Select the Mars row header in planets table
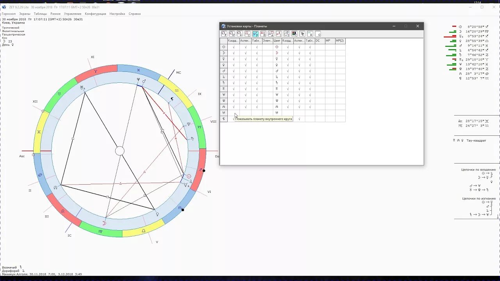Image resolution: width=500 pixels, height=281 pixels. coord(224,71)
